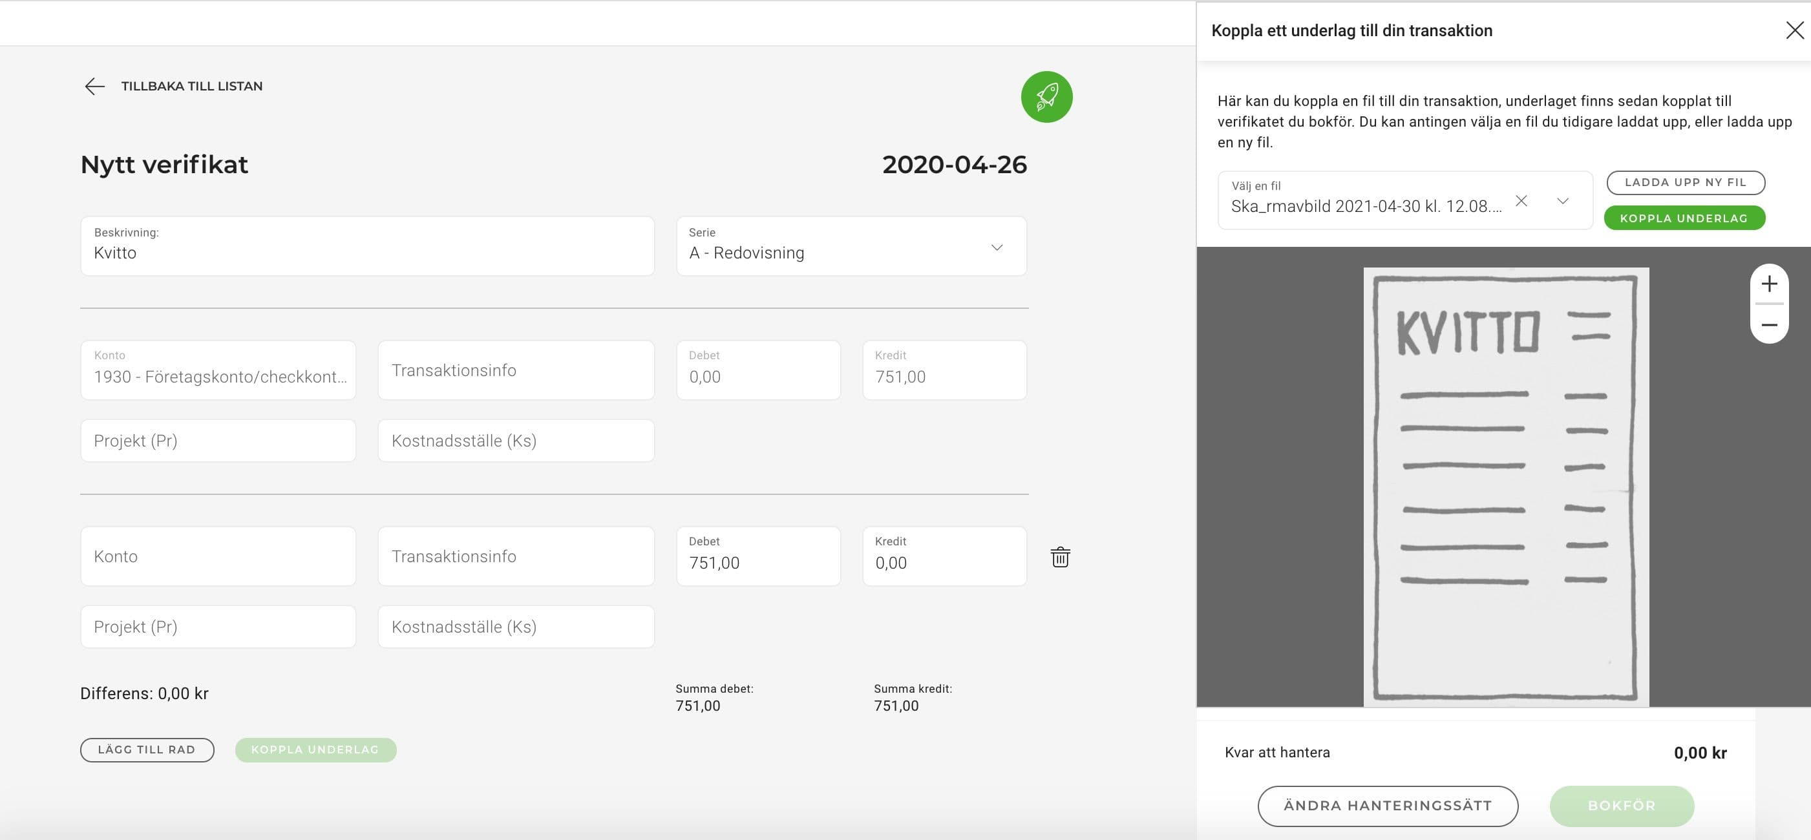The height and width of the screenshot is (840, 1811).
Task: Click the green rocket icon button
Action: (x=1046, y=97)
